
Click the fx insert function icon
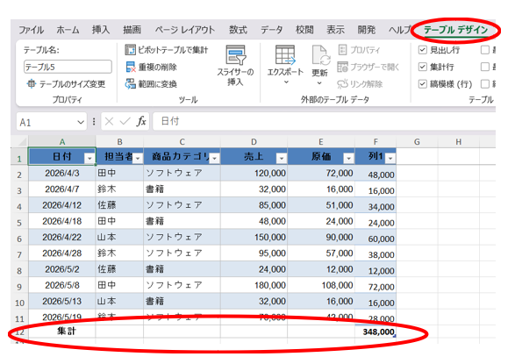pos(141,121)
